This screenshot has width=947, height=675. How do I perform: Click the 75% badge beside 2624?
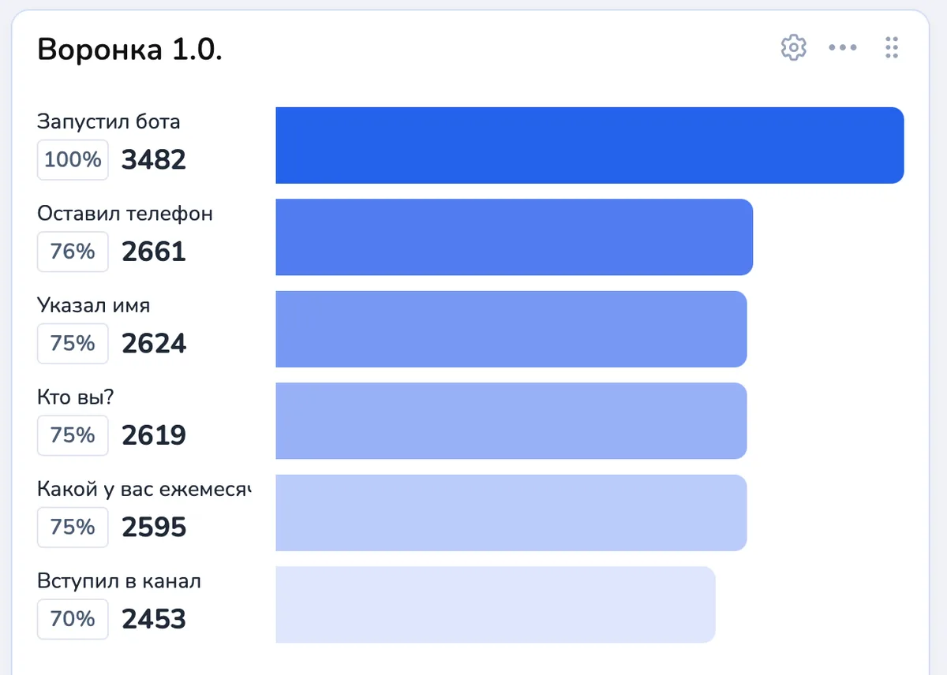click(73, 344)
